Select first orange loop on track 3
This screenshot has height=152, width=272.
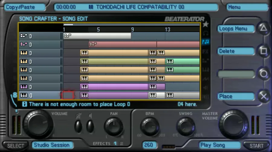[x=114, y=53]
